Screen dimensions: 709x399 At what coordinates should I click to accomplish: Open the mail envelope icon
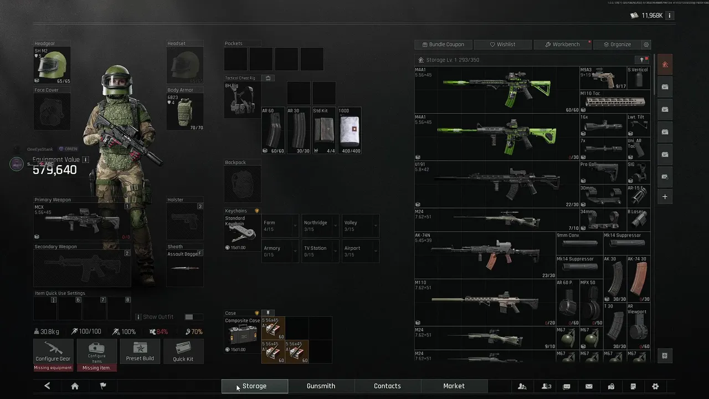click(x=589, y=386)
